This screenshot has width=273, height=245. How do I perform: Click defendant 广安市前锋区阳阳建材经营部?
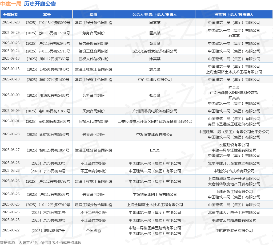point(234,93)
